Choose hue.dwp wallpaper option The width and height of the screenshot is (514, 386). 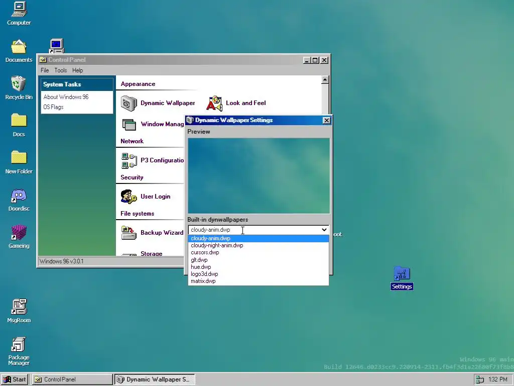pos(259,267)
